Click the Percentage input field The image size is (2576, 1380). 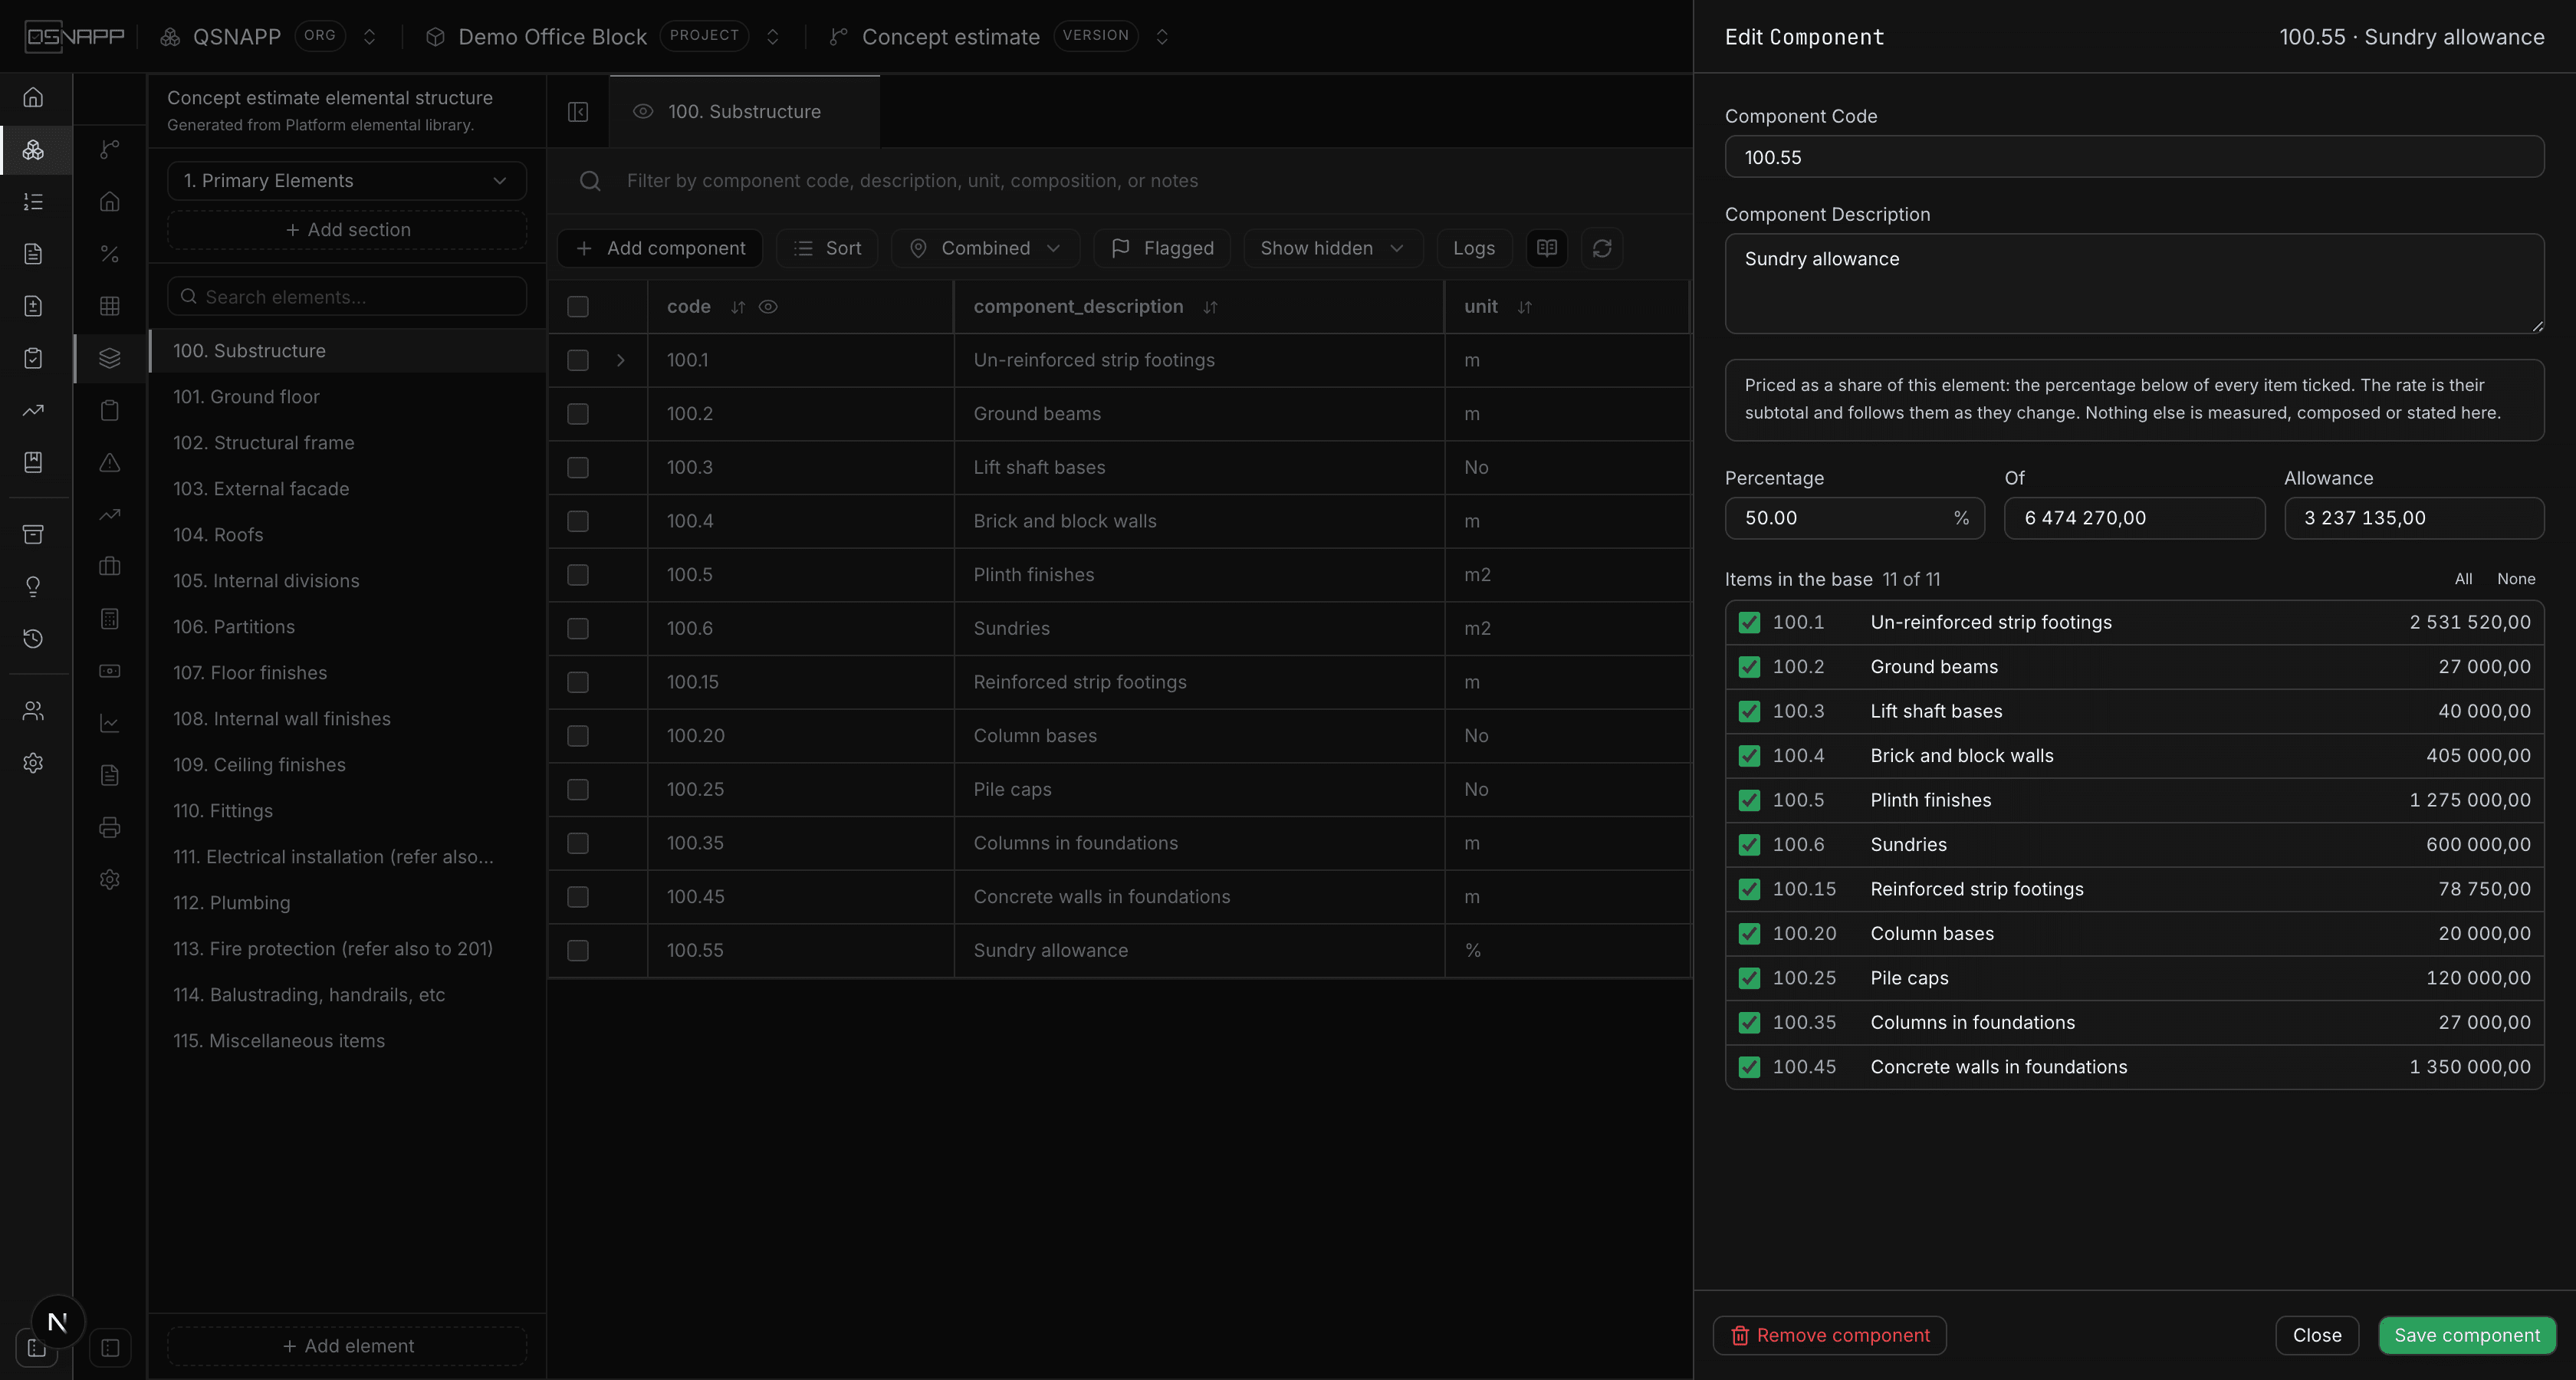(x=1854, y=518)
